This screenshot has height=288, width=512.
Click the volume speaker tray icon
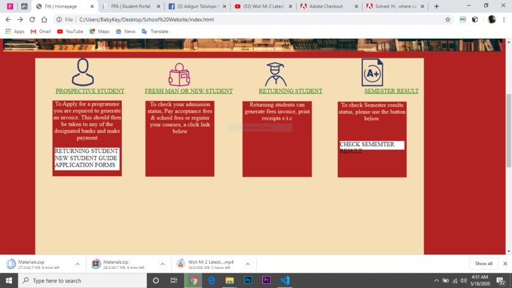point(463,280)
